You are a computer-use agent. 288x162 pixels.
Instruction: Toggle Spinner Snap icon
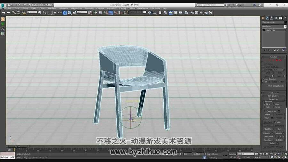[120, 13]
